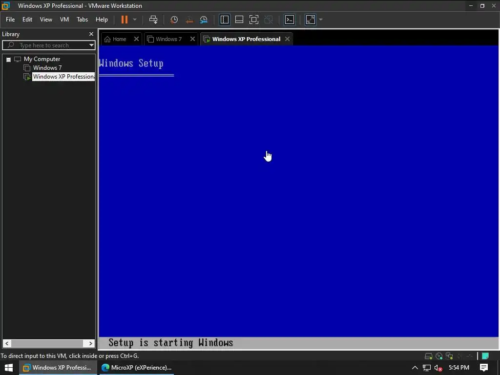Screen dimensions: 500x375
Task: Select My Computer in the library
Action: [x=42, y=59]
